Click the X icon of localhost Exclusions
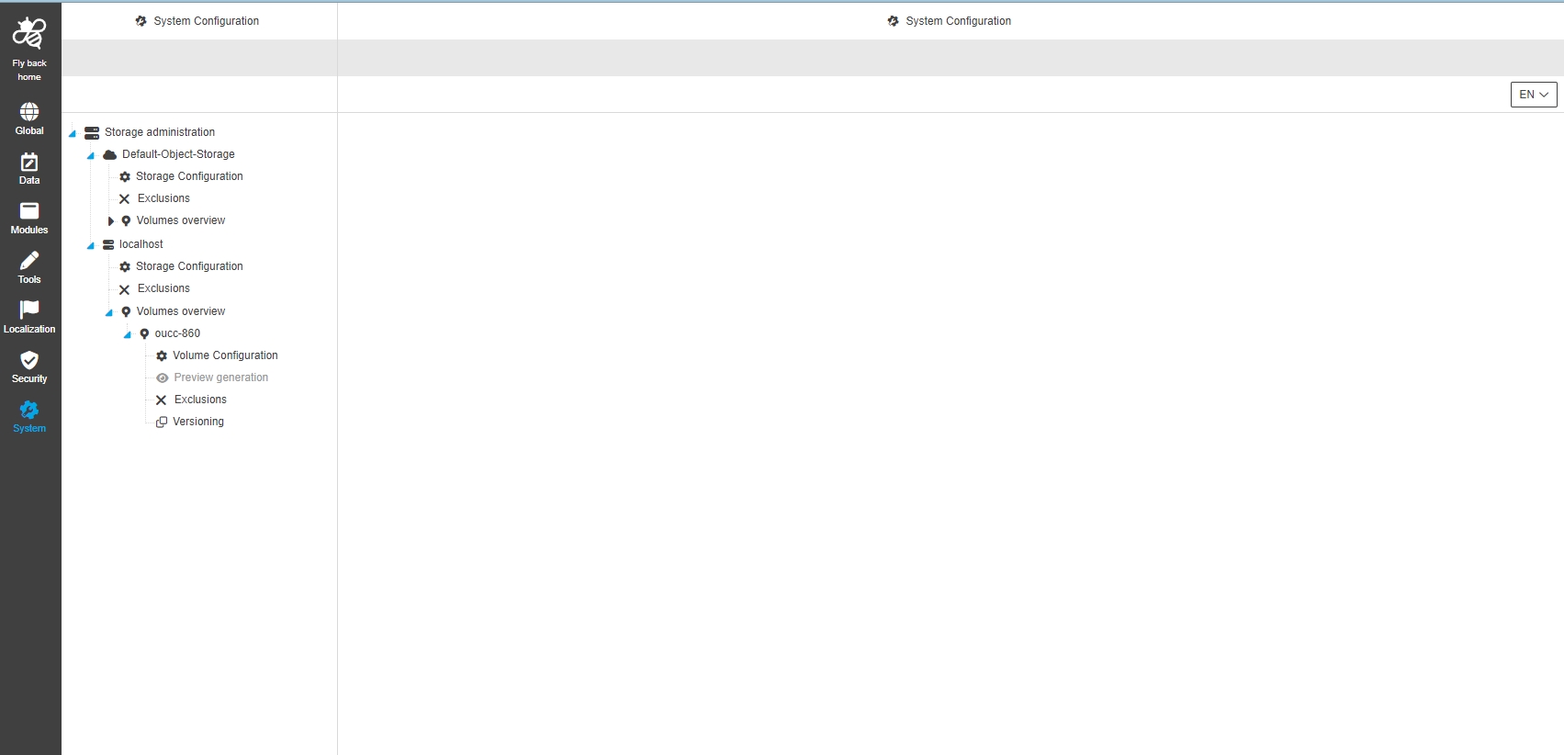 (x=125, y=289)
